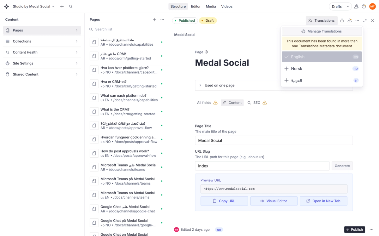Select العربية in translations menu
The width and height of the screenshot is (379, 236).
pos(322,81)
